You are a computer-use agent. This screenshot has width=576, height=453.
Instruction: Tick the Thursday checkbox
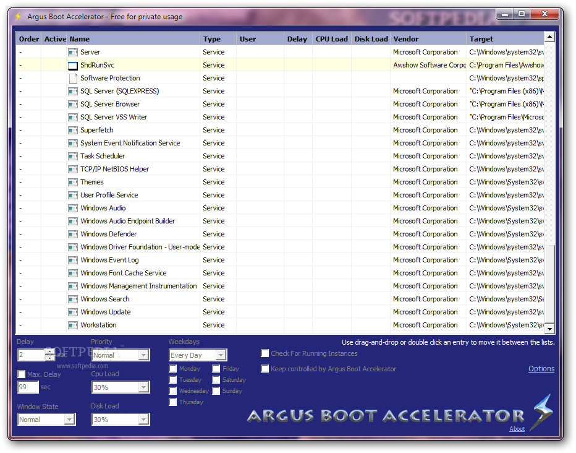pyautogui.click(x=172, y=402)
